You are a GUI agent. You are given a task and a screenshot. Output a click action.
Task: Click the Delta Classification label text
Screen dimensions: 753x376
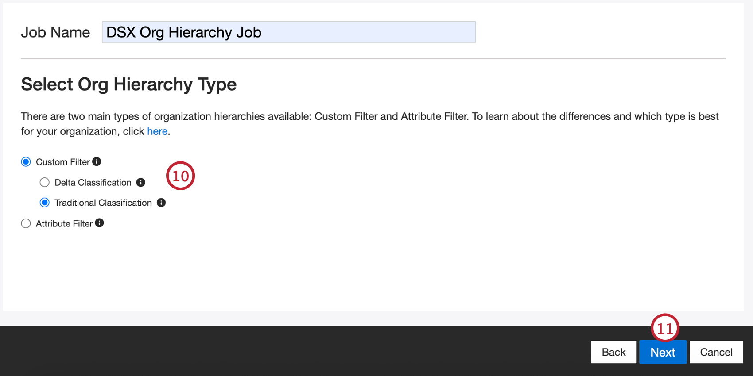click(x=93, y=183)
